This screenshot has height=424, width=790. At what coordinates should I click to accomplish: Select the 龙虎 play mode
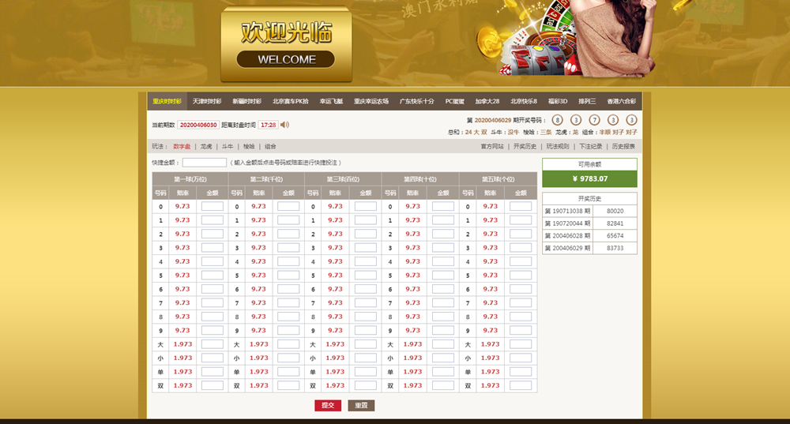pos(206,147)
